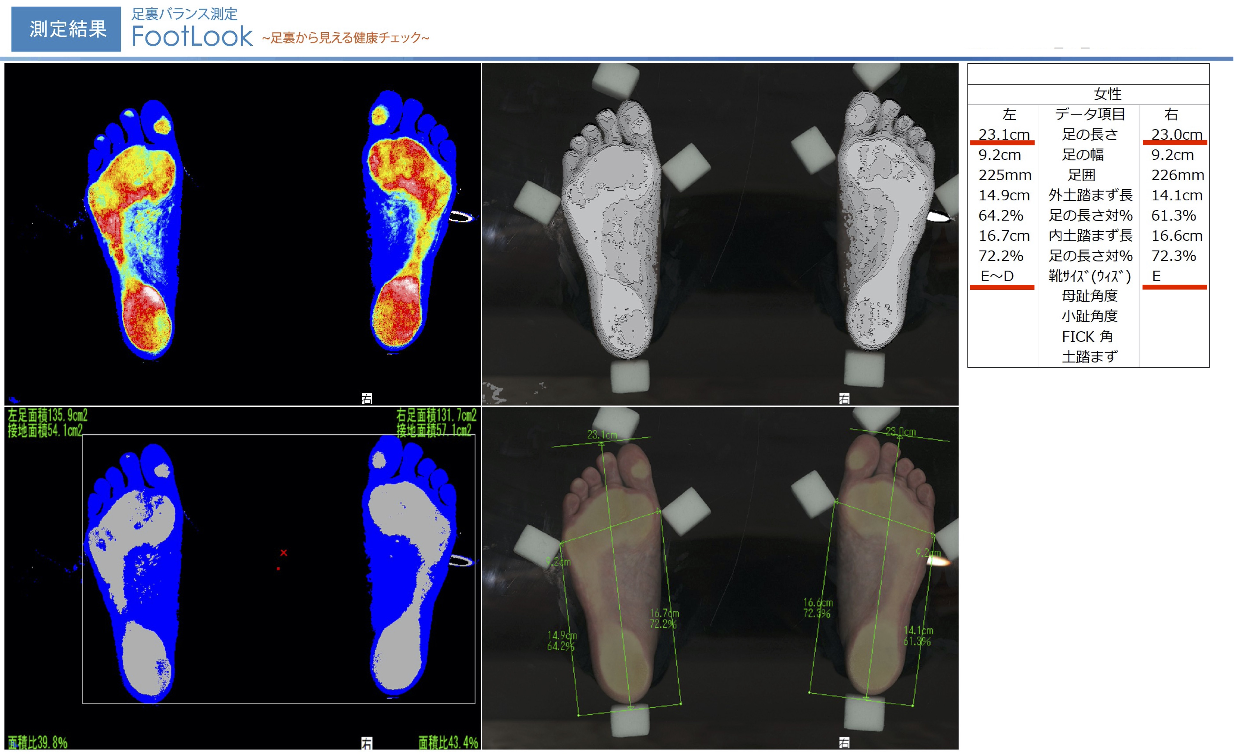Click the blue-gray contact area foot panel

[243, 578]
